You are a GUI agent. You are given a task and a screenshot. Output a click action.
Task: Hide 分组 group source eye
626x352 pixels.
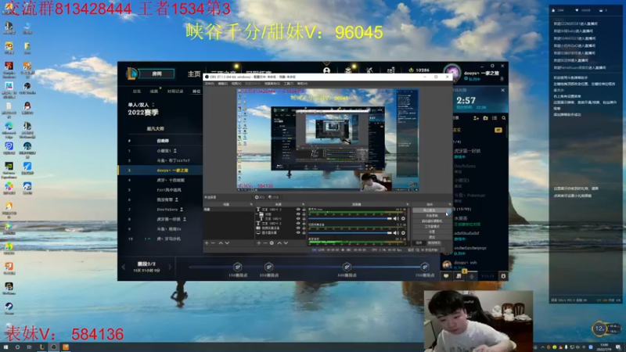(x=298, y=214)
